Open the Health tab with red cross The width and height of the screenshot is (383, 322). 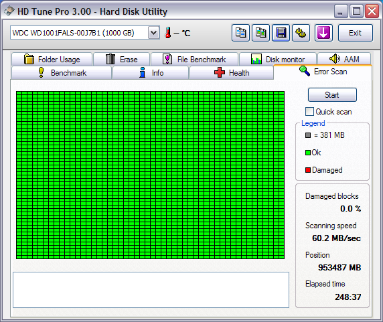[x=231, y=73]
